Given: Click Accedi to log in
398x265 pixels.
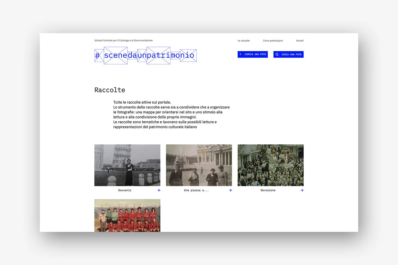Looking at the screenshot, I should click(300, 41).
